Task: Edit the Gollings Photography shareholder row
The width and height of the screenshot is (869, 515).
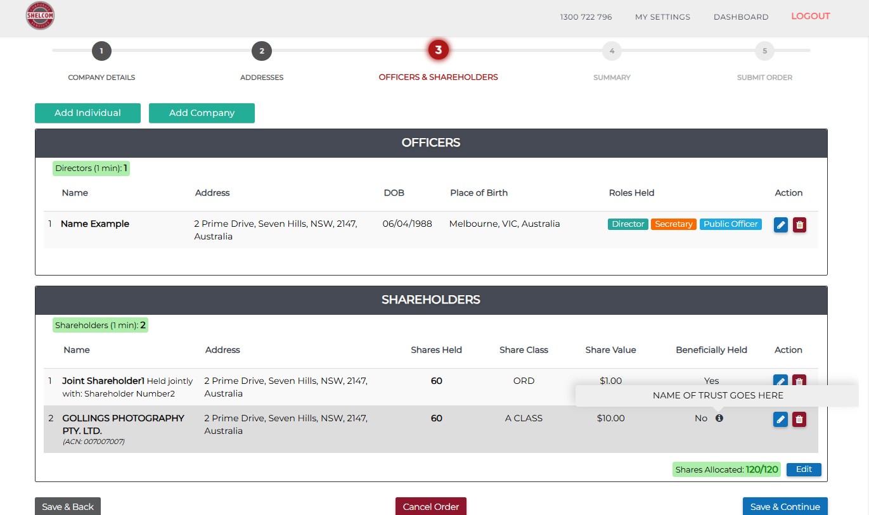Action: point(780,419)
